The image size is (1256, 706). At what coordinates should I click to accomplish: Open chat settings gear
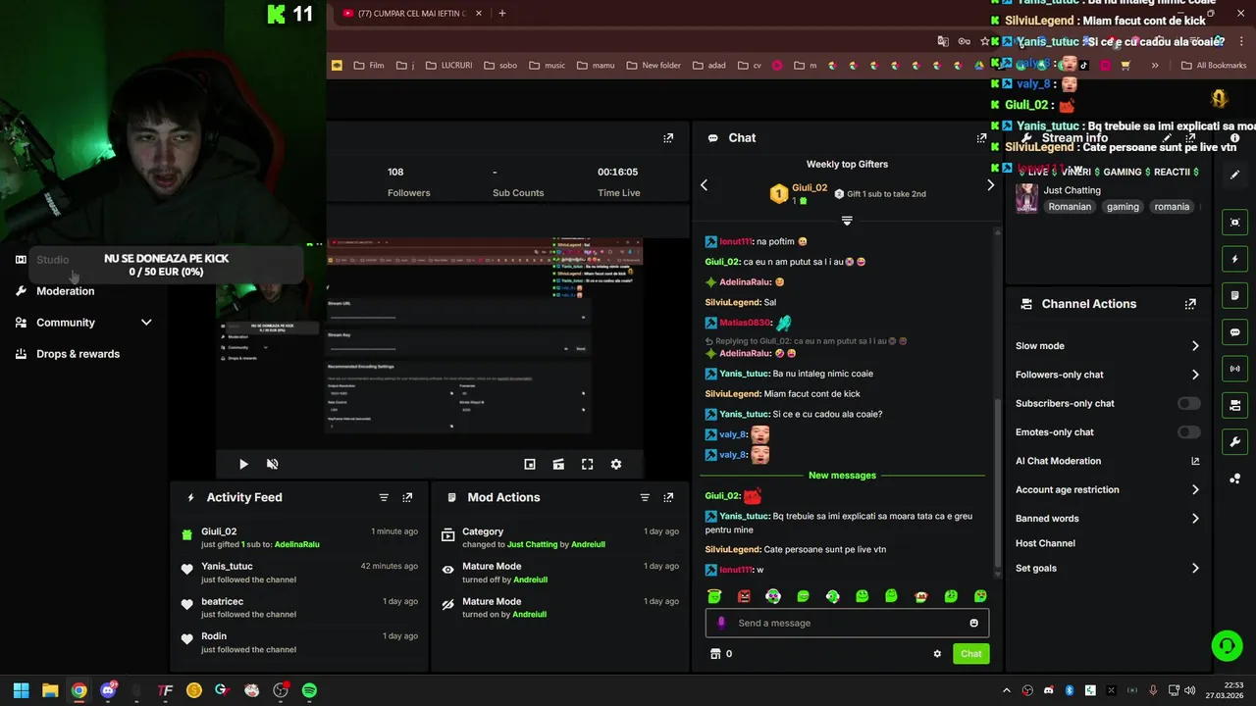tap(937, 654)
